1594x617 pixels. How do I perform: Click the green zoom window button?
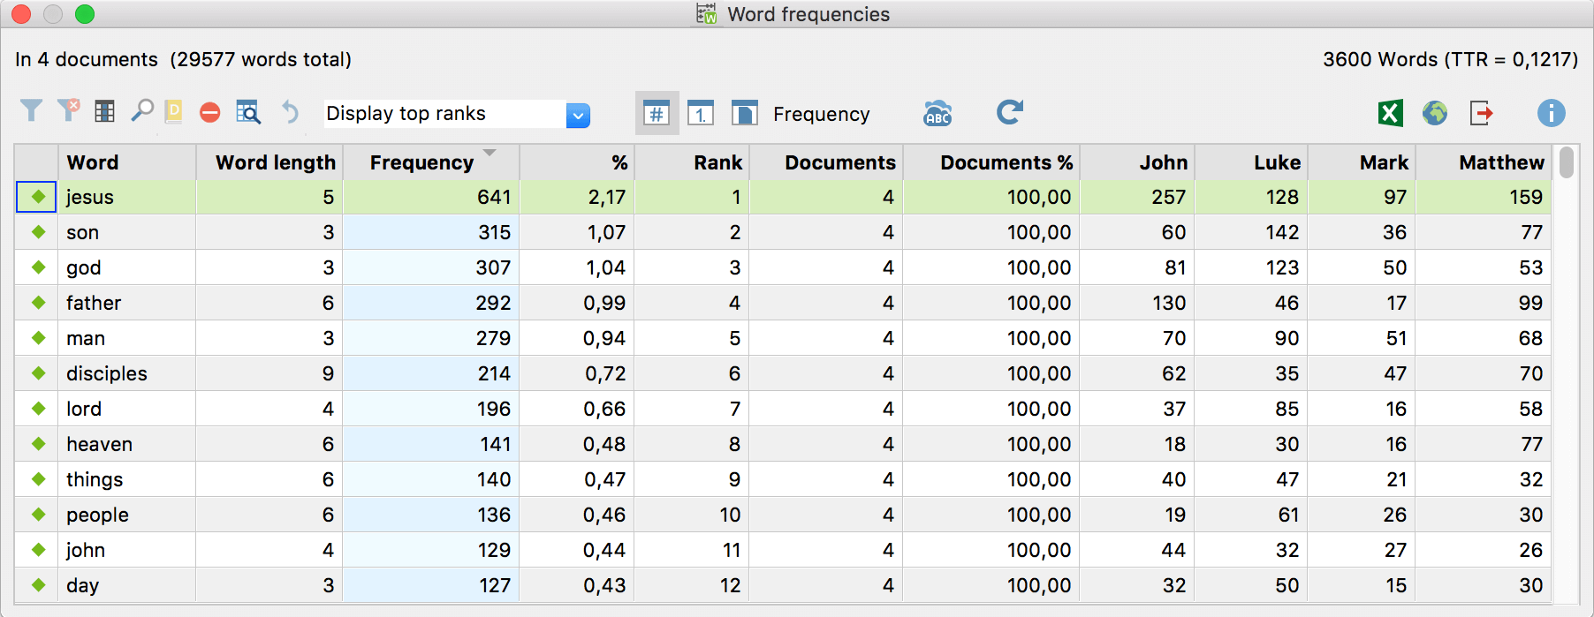click(85, 14)
